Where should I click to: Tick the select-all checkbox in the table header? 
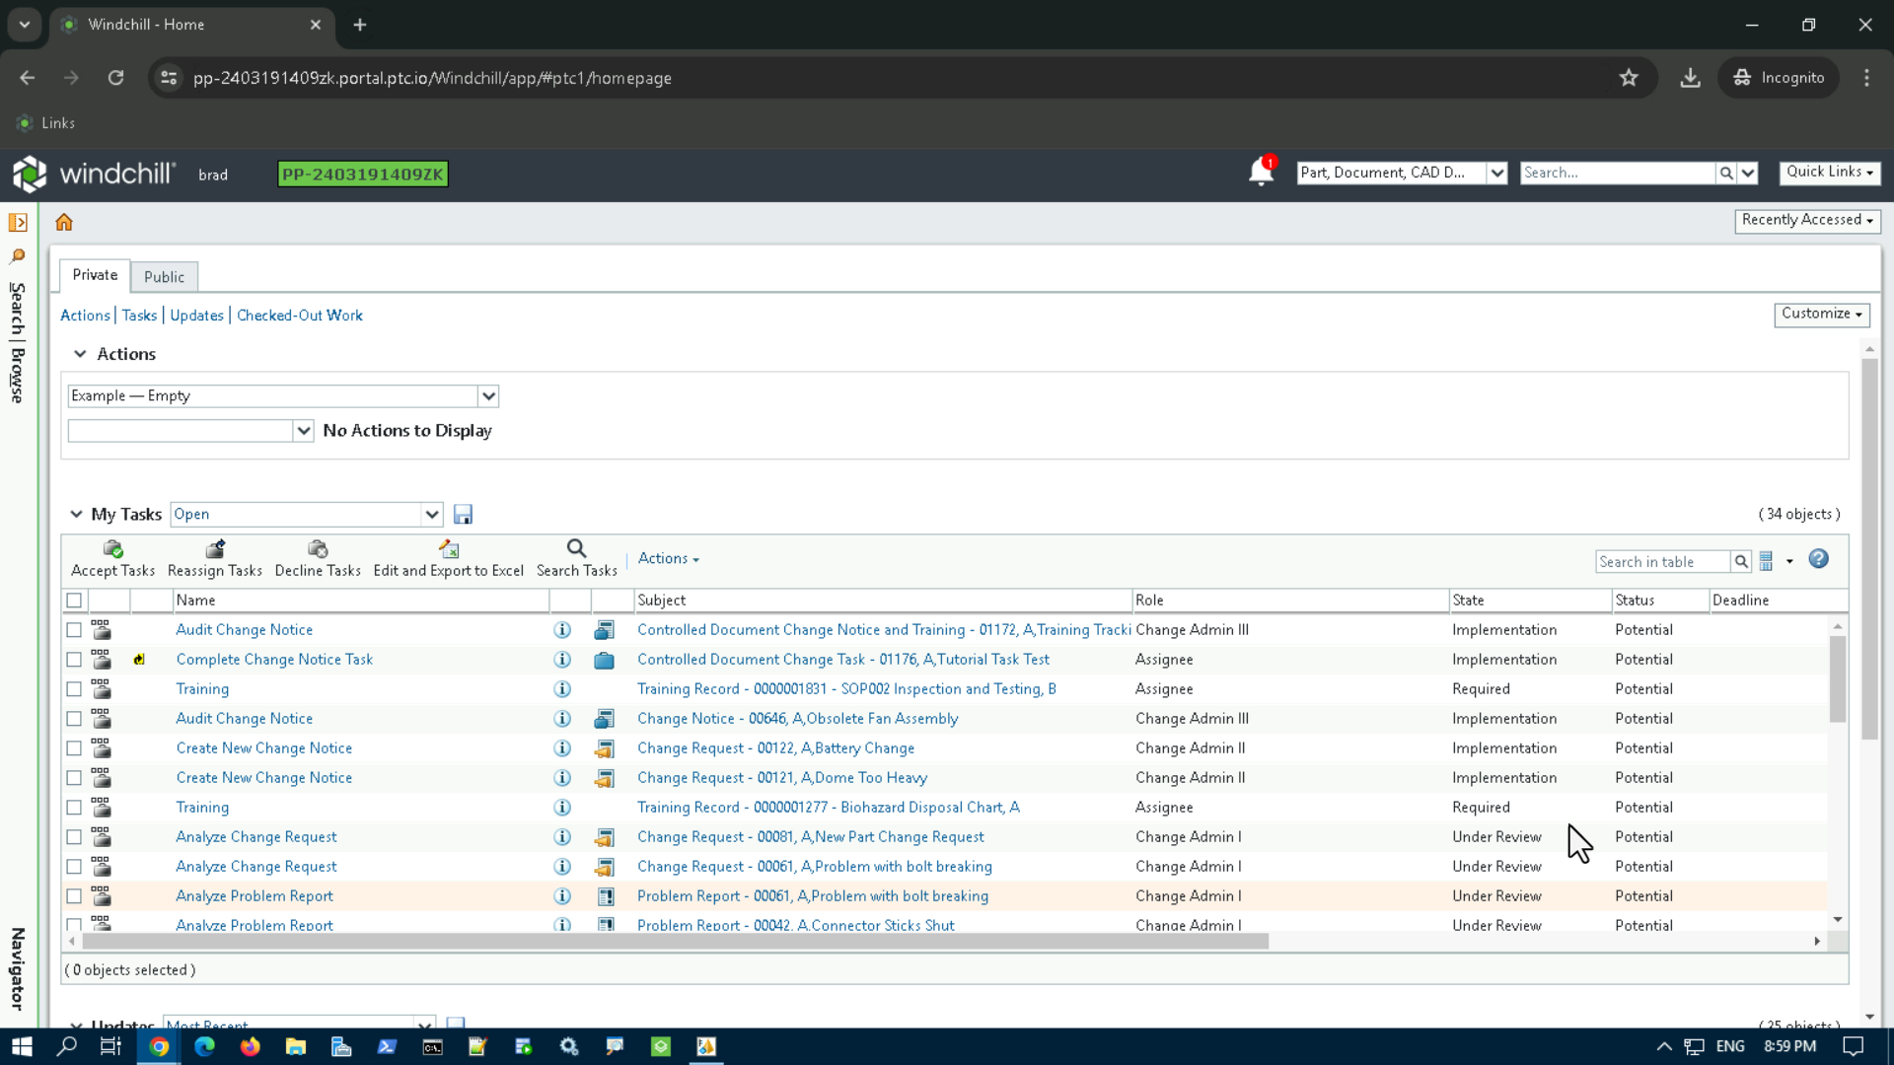(74, 600)
